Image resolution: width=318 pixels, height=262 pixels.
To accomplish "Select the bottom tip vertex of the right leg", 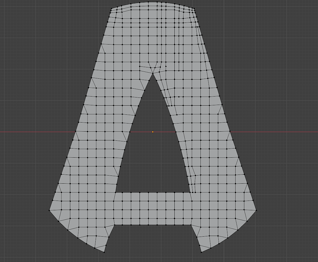I will (x=201, y=252).
